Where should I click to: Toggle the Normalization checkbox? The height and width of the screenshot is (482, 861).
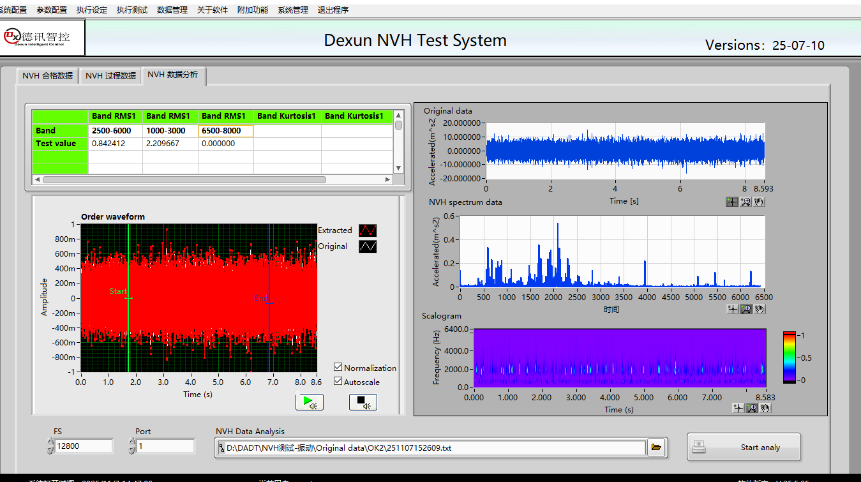pos(338,367)
